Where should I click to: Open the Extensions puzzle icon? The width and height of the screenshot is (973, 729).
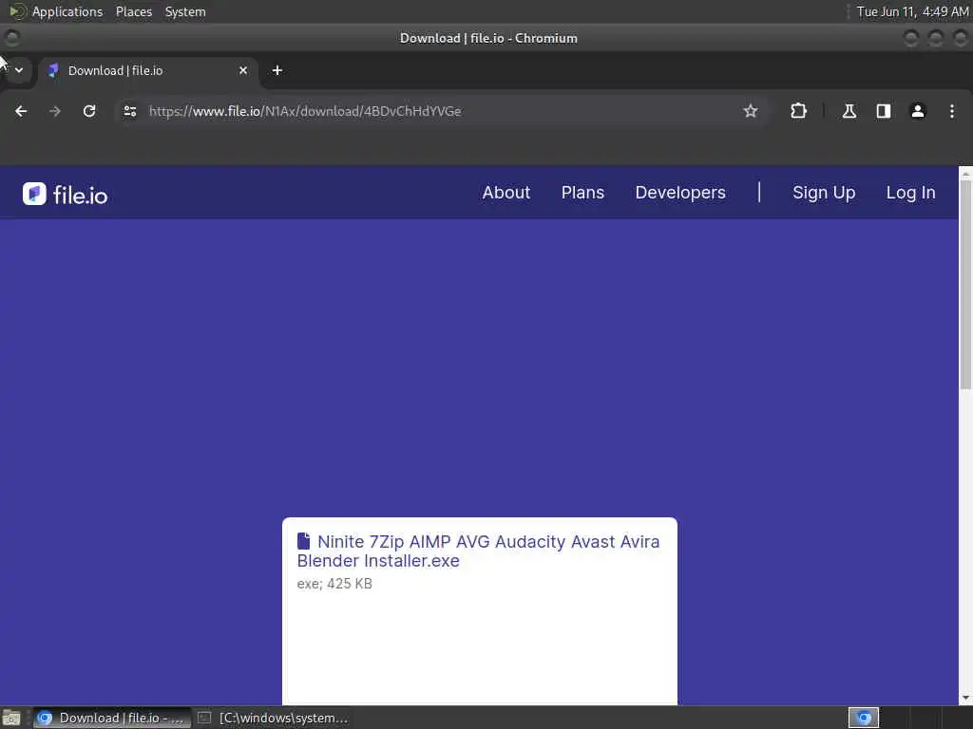[x=798, y=111]
